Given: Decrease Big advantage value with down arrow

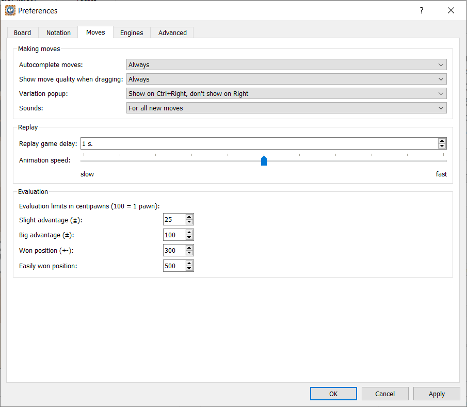Looking at the screenshot, I should 189,237.
